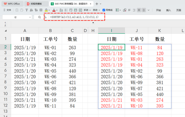This screenshot has height=117, width=185.
Task: Click the cell borders grid icon
Action: tap(41, 10)
